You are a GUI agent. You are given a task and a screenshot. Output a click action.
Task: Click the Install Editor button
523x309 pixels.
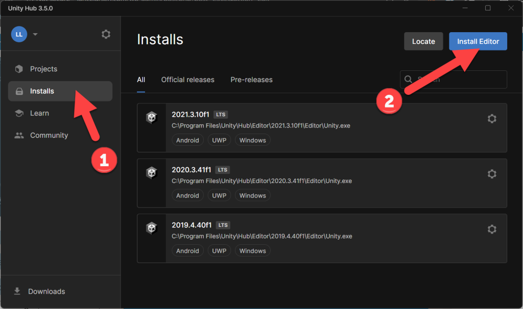(478, 41)
